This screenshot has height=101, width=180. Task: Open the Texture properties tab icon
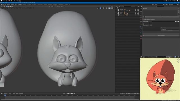[141, 39]
